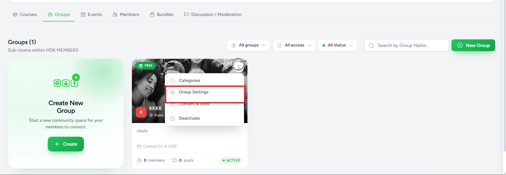
Task: Select the Groups tab
Action: [x=59, y=14]
